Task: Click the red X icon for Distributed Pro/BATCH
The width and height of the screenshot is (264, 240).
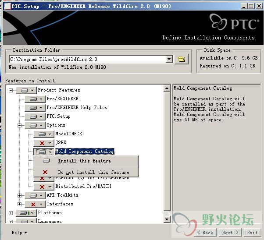Action: click(42, 187)
